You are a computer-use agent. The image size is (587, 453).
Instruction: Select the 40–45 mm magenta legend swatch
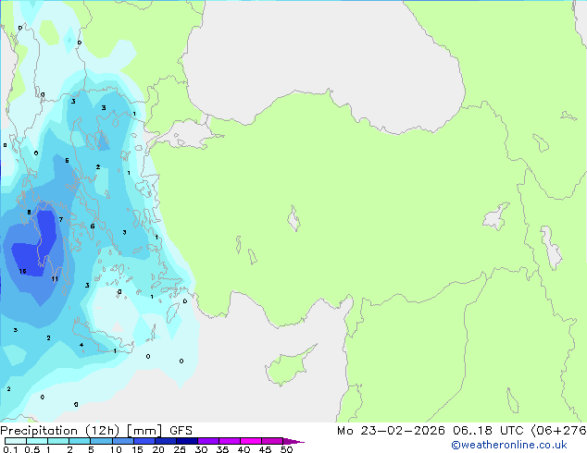[251, 441]
